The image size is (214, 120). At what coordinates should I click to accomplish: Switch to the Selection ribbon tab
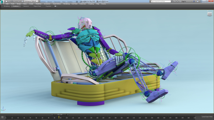click(x=26, y=6)
